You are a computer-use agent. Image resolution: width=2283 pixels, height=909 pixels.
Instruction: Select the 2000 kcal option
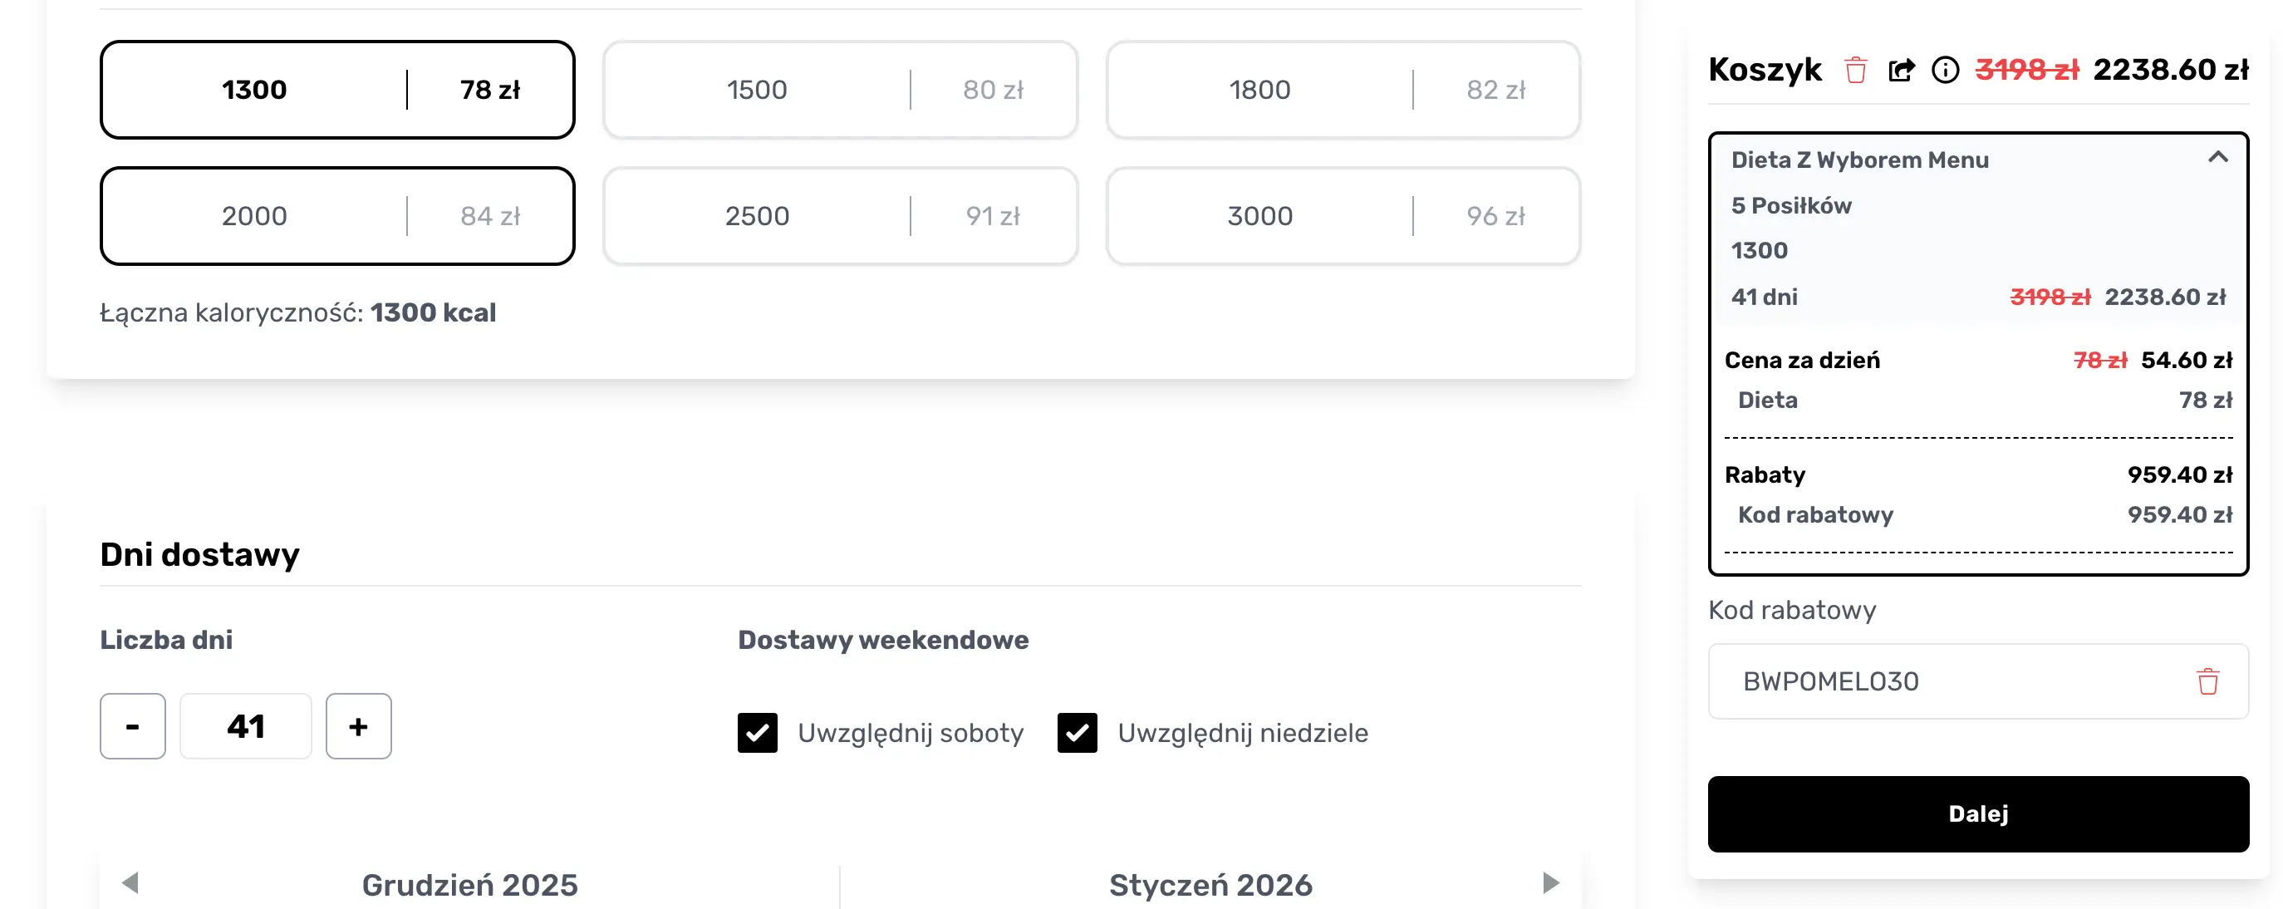337,215
